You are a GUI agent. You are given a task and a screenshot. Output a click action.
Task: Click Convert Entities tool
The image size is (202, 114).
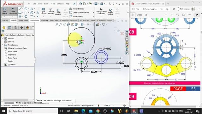pyautogui.click(x=51, y=11)
